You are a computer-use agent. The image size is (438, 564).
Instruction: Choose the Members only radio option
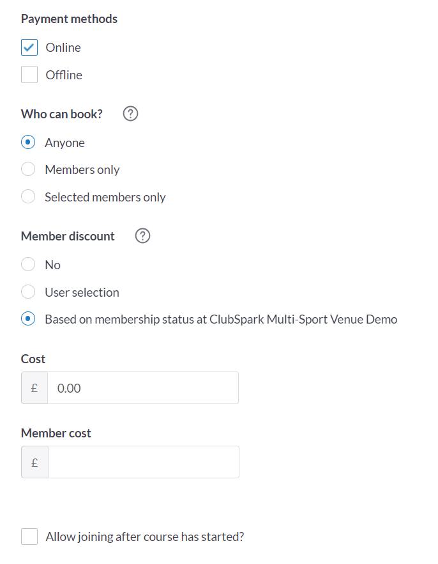click(28, 169)
